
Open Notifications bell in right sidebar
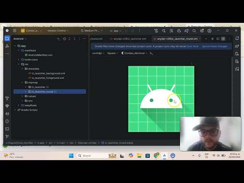point(237,39)
